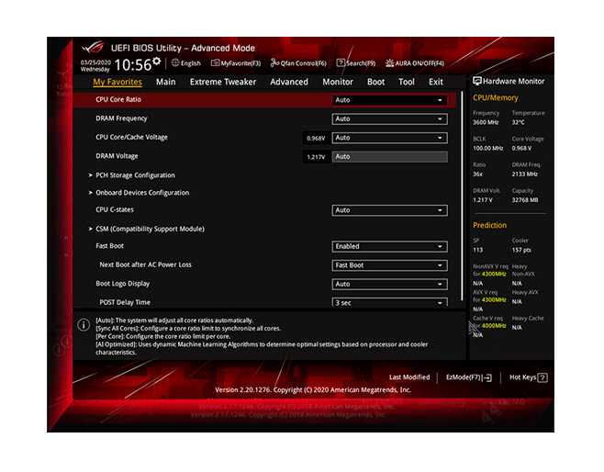Click the Last Modified button
Screen dimensions: 604x472
pyautogui.click(x=409, y=377)
